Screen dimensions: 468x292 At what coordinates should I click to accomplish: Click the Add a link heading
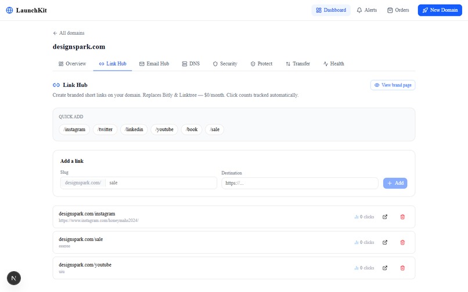pos(72,161)
